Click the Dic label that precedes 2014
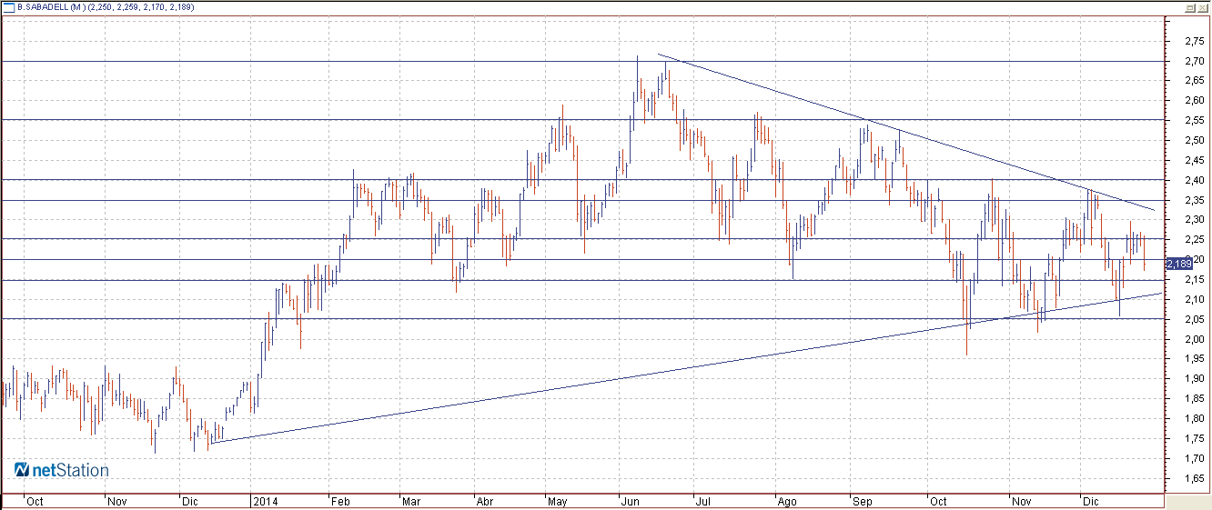Viewport: 1212px width, 510px height. (x=190, y=501)
